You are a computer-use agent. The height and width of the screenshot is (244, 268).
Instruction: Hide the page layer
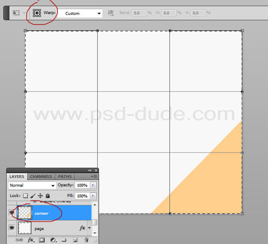(x=12, y=228)
